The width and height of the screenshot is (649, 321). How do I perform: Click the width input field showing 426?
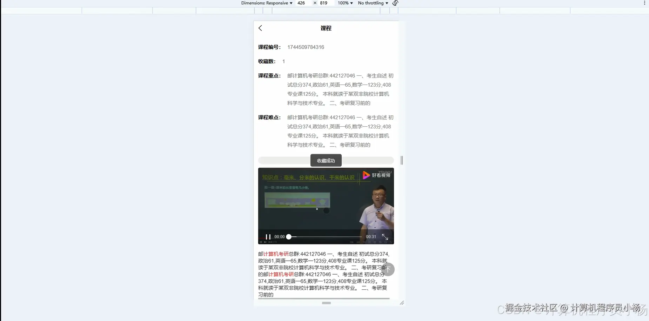click(x=301, y=3)
